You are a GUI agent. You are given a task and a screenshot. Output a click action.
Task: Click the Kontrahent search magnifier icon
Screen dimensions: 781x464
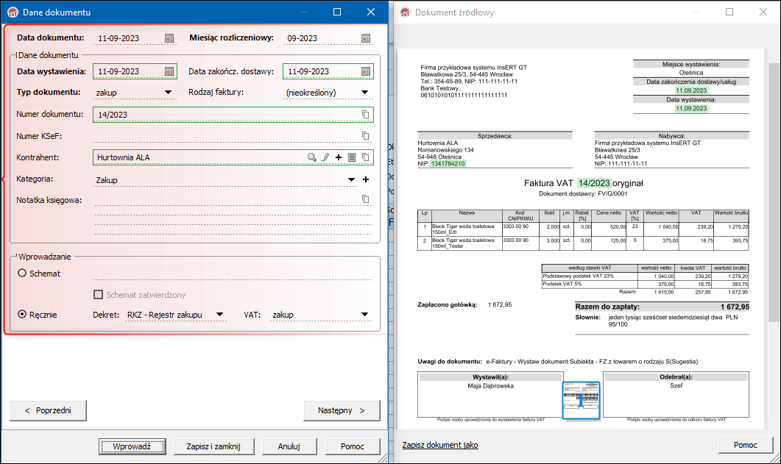coord(312,157)
